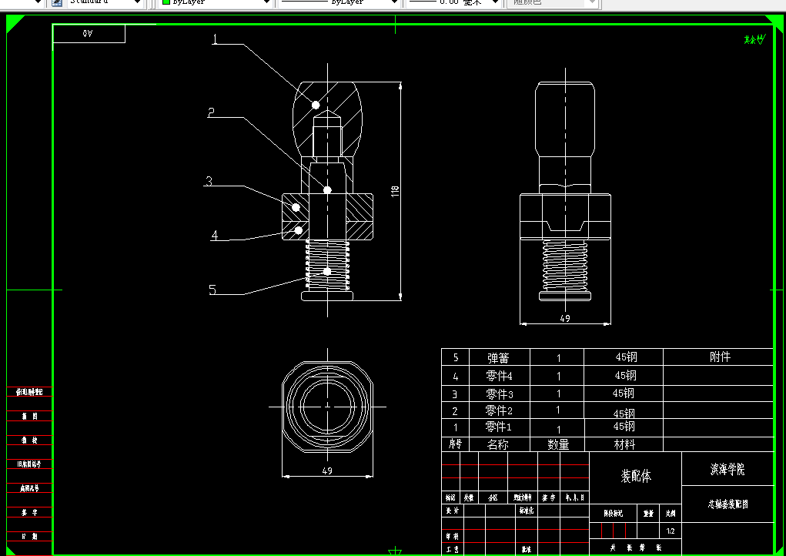
Task: Click the concentric circles of the top view
Action: 327,407
